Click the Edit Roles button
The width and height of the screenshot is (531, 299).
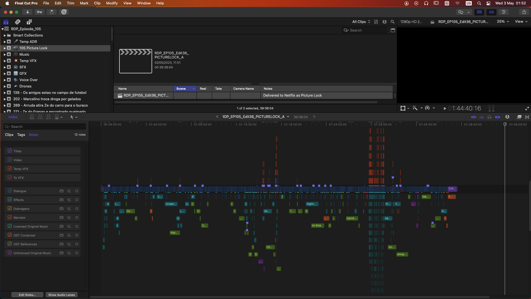(x=27, y=295)
